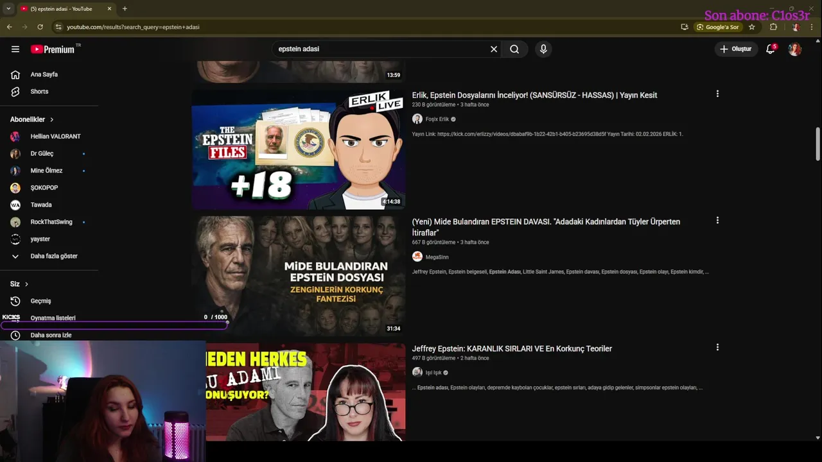This screenshot has width=822, height=462.
Task: Open the account avatar menu
Action: pos(795,49)
